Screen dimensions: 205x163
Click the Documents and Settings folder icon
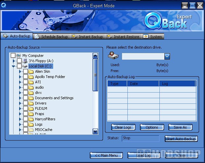pyautogui.click(x=31, y=98)
